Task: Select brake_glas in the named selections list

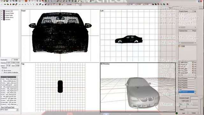Action: pos(184,69)
